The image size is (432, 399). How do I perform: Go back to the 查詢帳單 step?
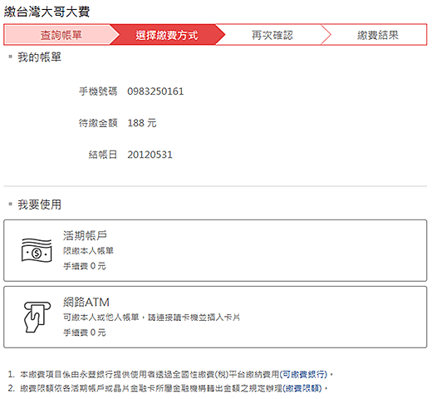tap(61, 35)
